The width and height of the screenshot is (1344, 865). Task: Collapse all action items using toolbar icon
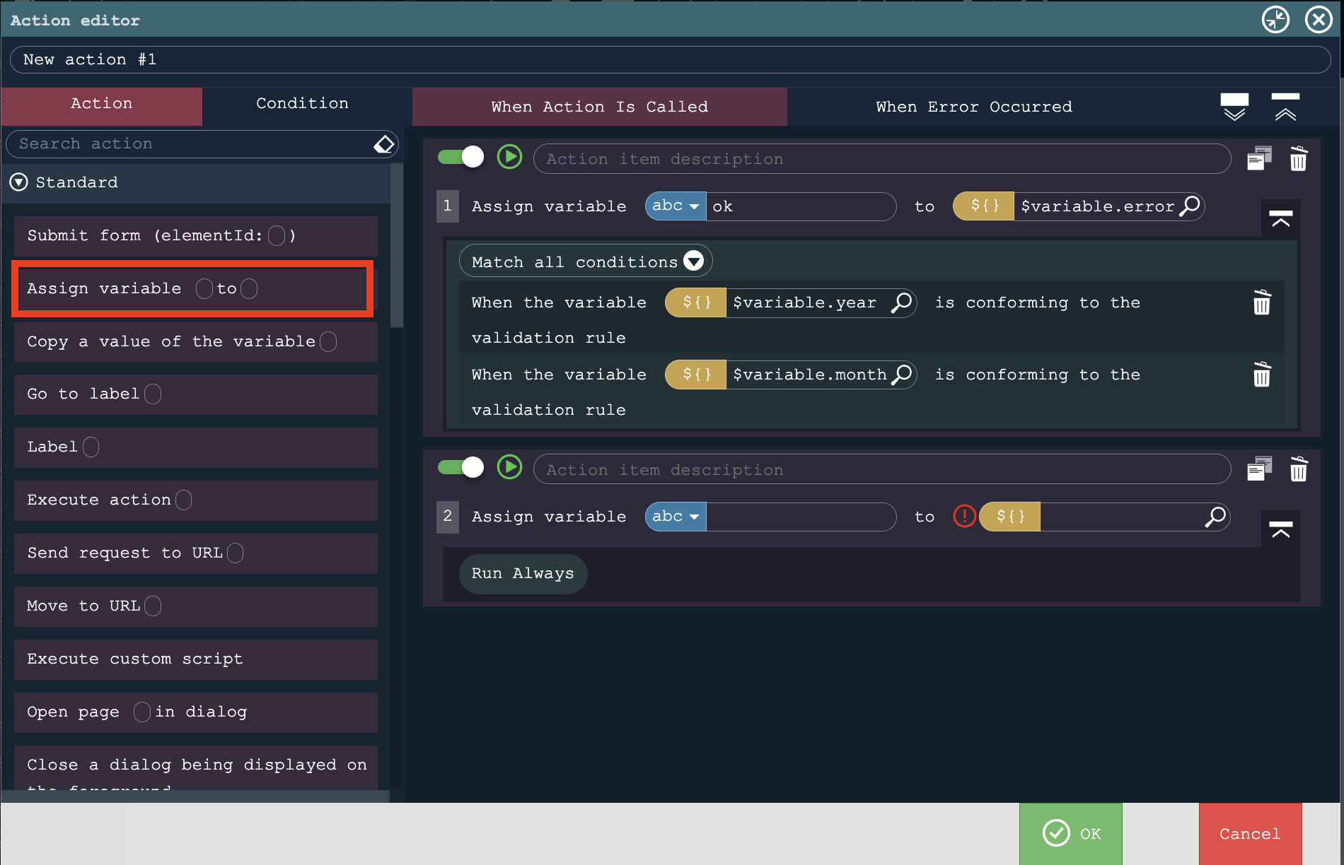pyautogui.click(x=1285, y=107)
